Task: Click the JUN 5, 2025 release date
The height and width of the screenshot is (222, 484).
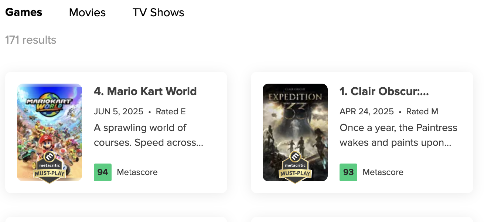Action: tap(118, 111)
